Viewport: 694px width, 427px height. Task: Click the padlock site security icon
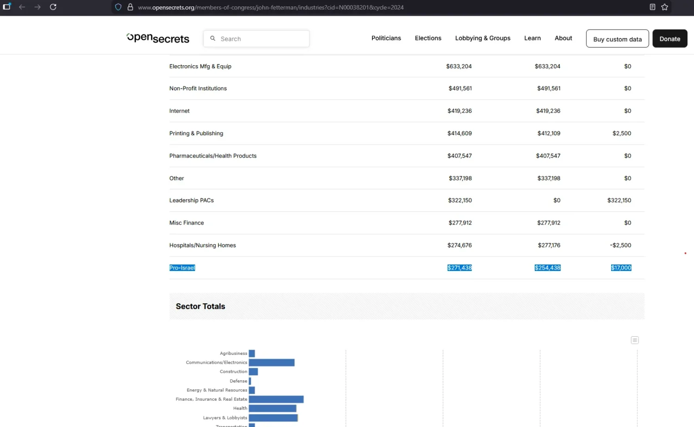(x=130, y=7)
